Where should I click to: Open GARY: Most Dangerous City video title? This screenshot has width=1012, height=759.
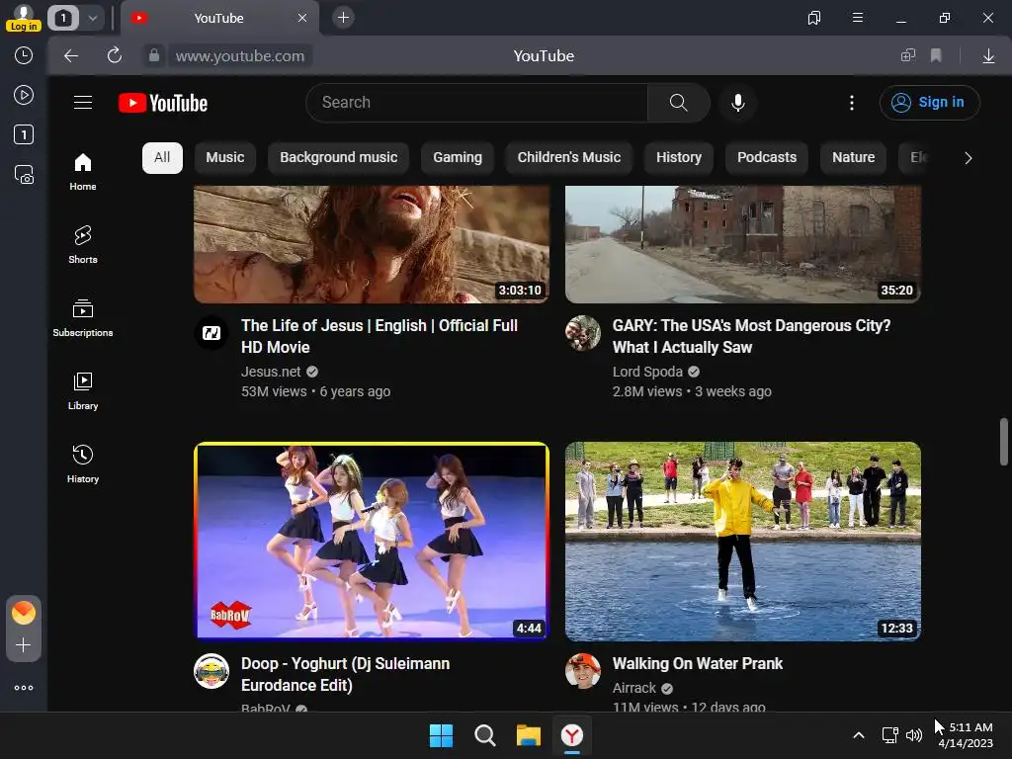click(x=751, y=336)
